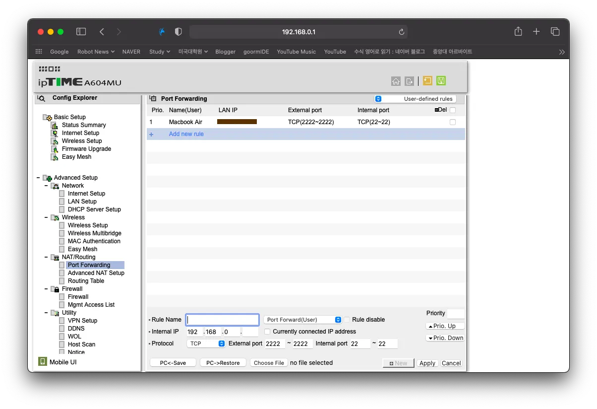
Task: Select Advanced NAT Setup menu item
Action: 96,273
